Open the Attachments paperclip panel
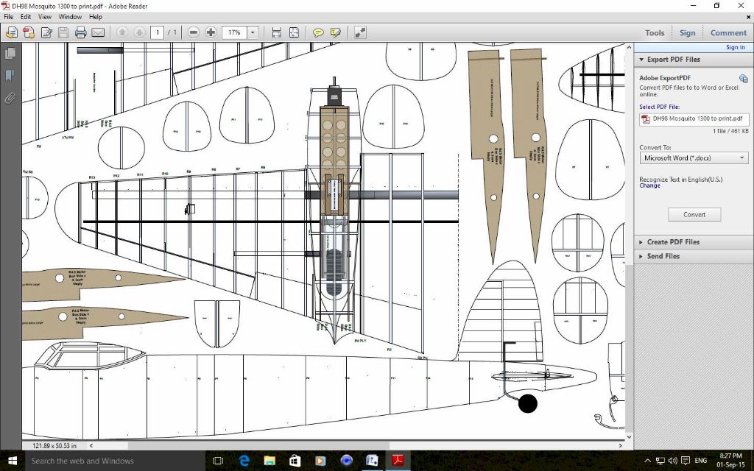 (x=10, y=98)
